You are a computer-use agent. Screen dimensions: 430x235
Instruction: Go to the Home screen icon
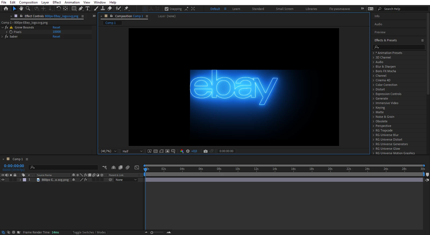[6, 9]
